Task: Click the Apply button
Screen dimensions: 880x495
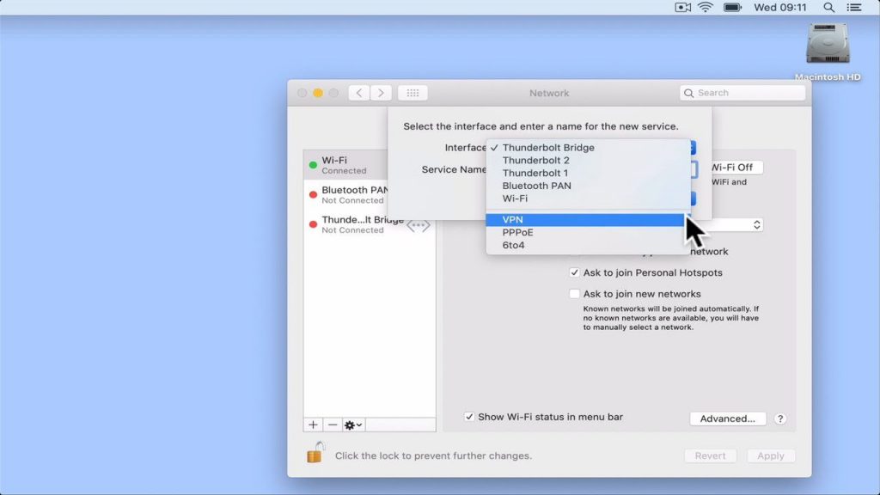Action: (x=771, y=455)
